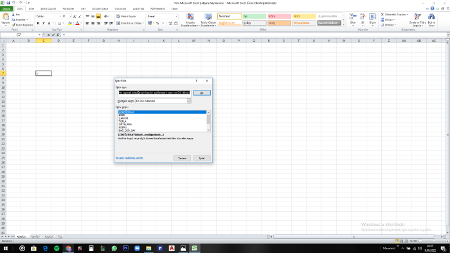Viewport: 450px width, 253px height.
Task: Select ORTALAMA in the function list
Action: [x=125, y=125]
